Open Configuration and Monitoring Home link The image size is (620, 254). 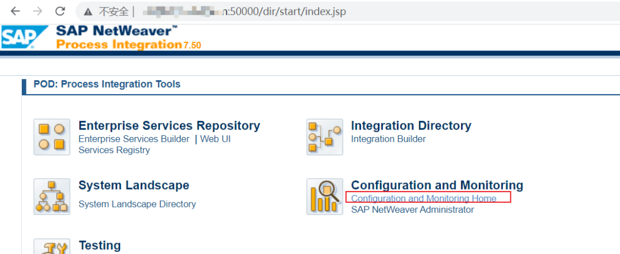pyautogui.click(x=424, y=198)
